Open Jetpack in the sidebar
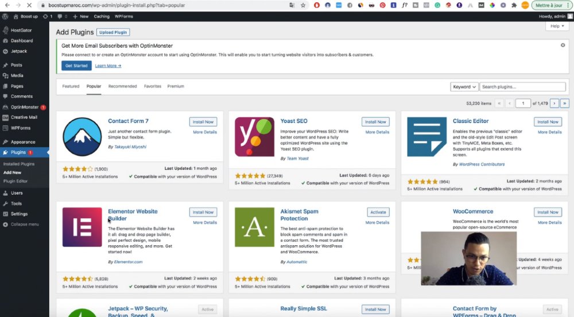This screenshot has height=317, width=574. click(x=19, y=51)
